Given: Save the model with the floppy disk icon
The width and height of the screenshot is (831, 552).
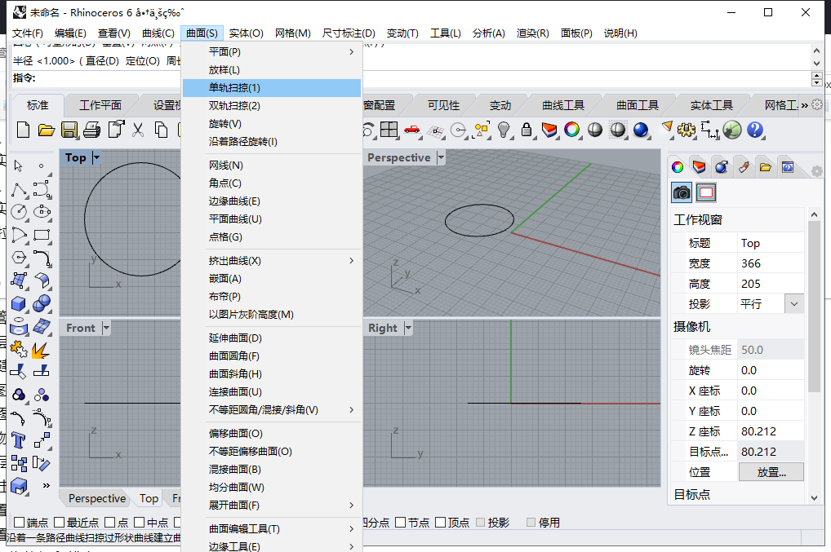Looking at the screenshot, I should 69,130.
